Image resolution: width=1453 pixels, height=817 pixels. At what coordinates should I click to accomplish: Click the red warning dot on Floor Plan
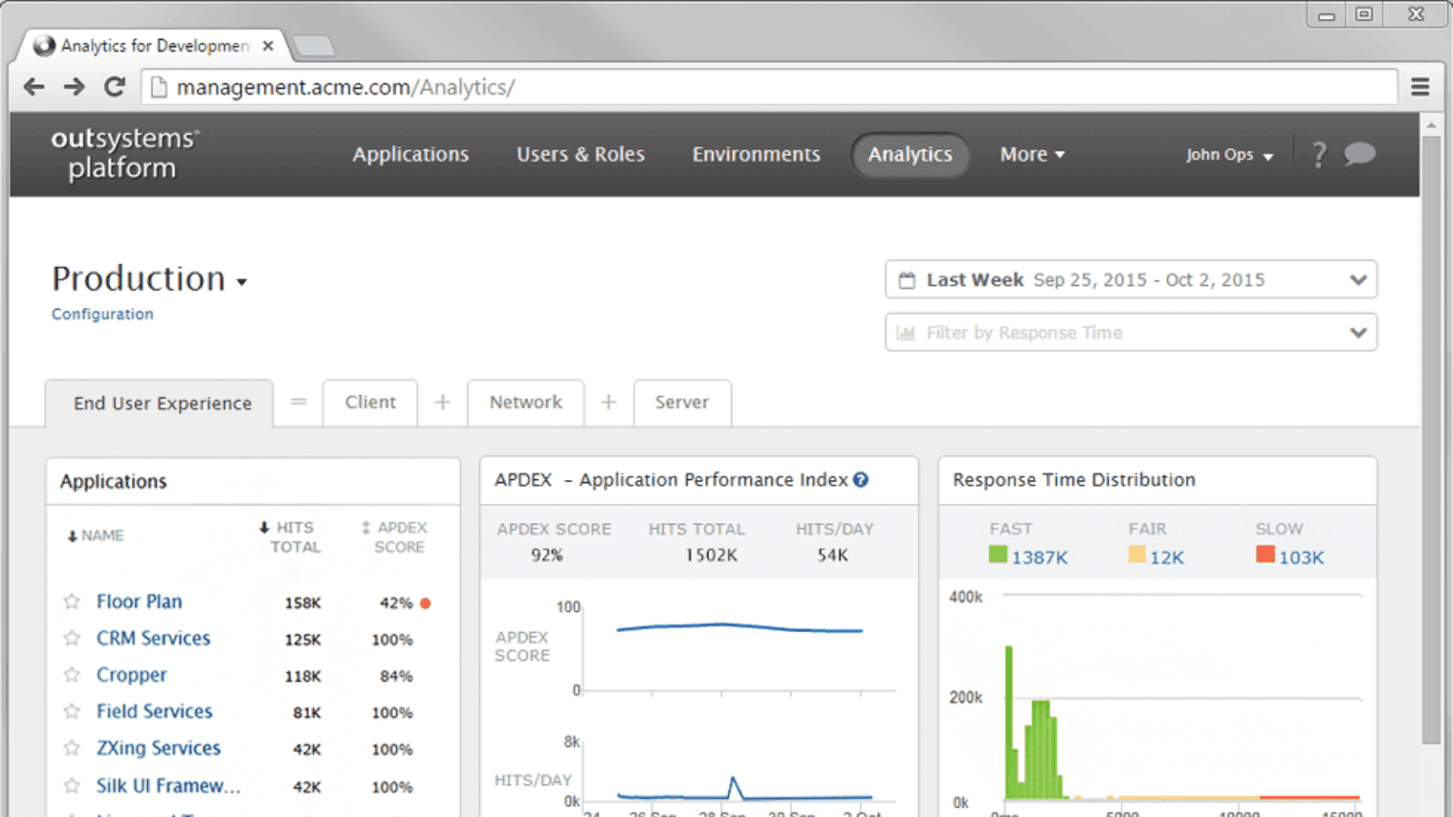425,603
